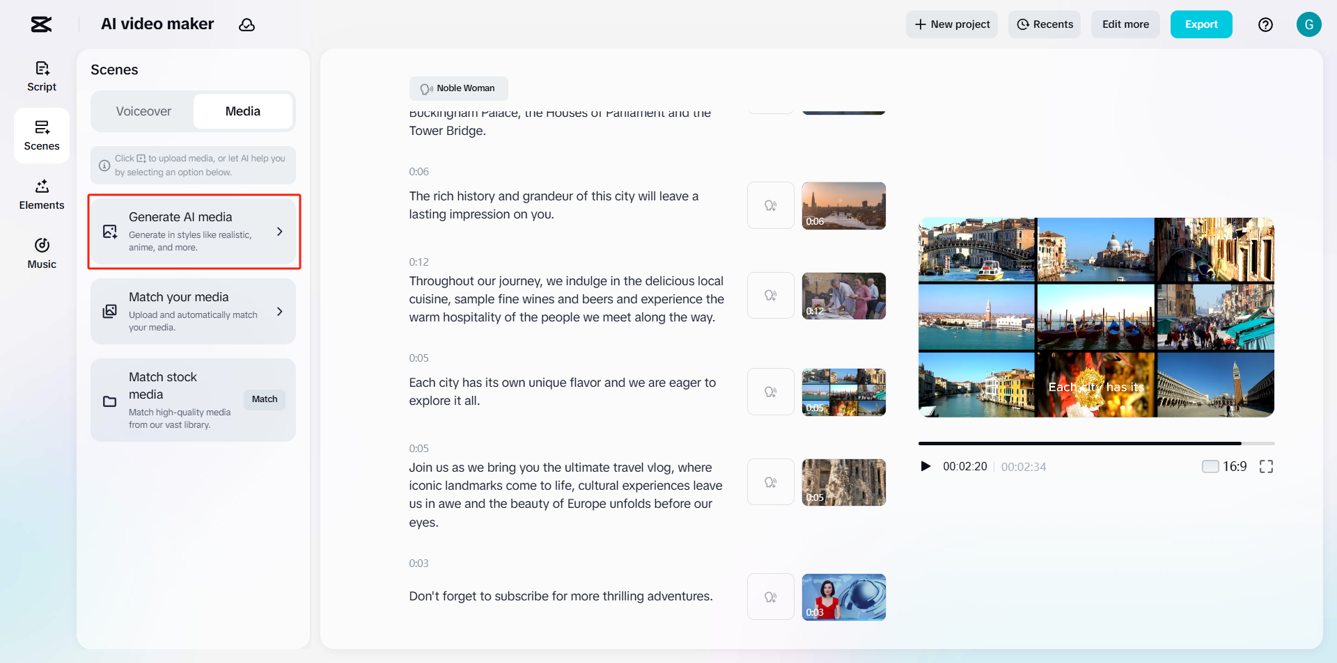This screenshot has height=663, width=1337.
Task: Click 'Throughout our journey' script text
Action: [x=567, y=299]
